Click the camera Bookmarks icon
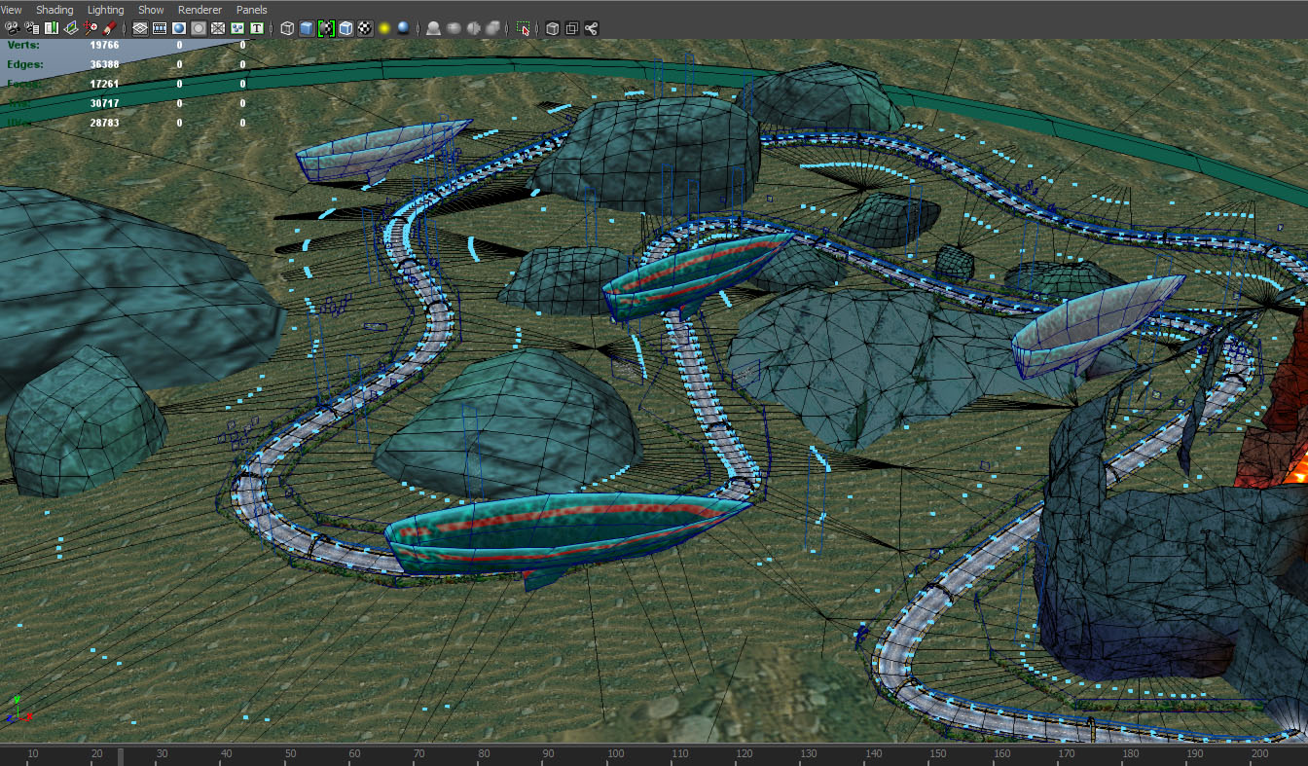 52,28
